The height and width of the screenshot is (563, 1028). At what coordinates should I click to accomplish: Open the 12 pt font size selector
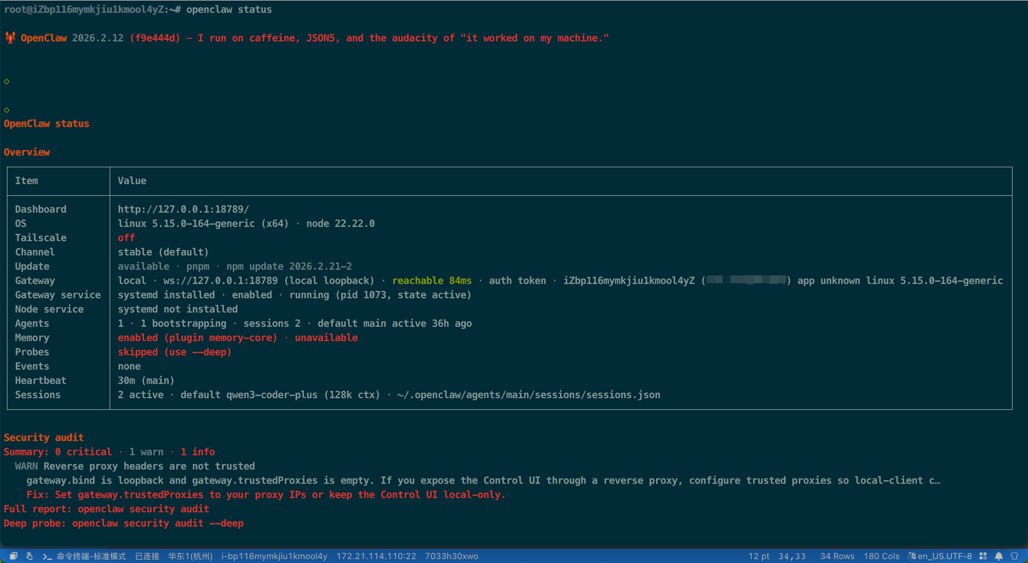(758, 556)
